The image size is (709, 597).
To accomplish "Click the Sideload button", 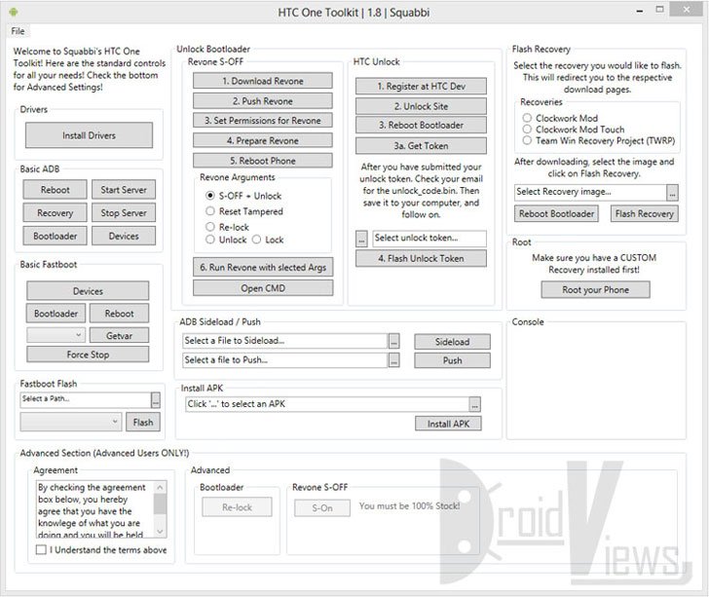I will (x=452, y=342).
